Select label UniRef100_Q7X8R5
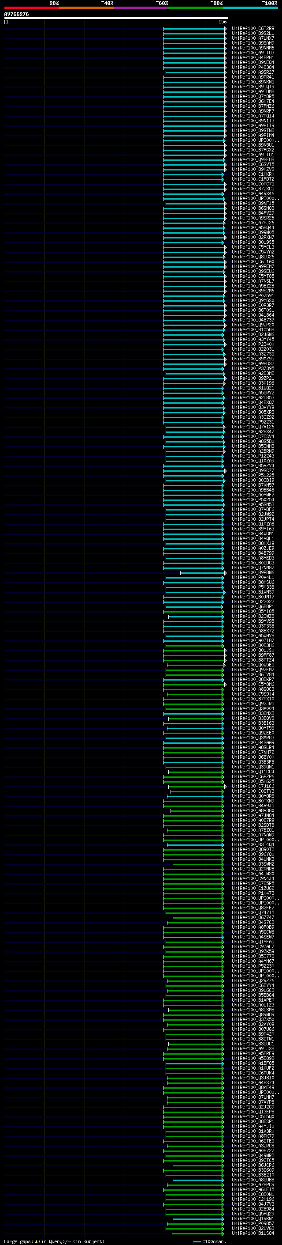 (x=252, y=96)
